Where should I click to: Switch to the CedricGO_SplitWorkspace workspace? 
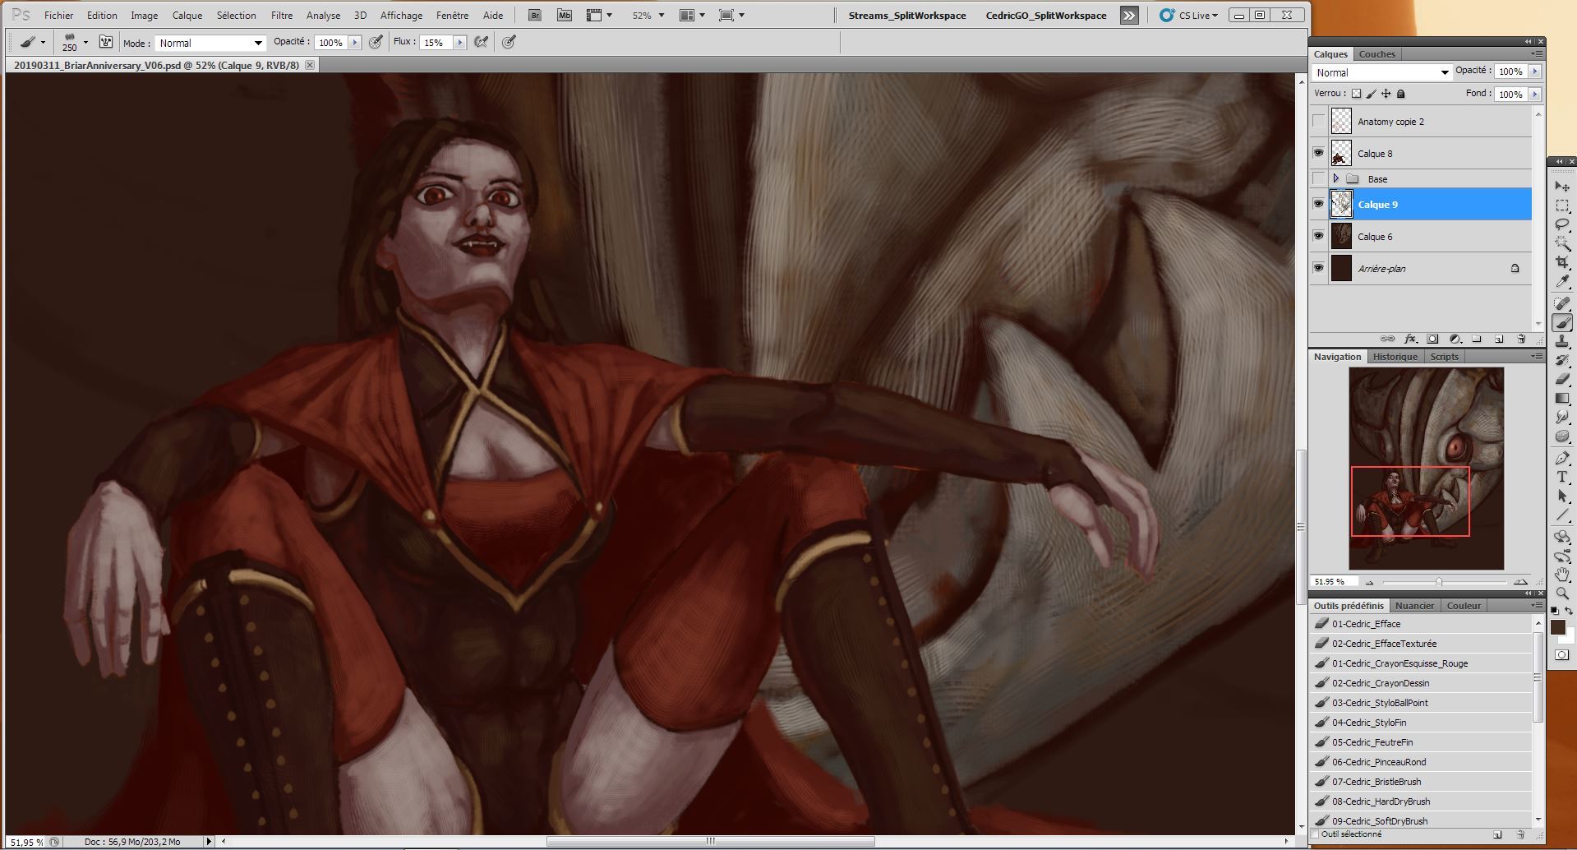coord(1045,16)
